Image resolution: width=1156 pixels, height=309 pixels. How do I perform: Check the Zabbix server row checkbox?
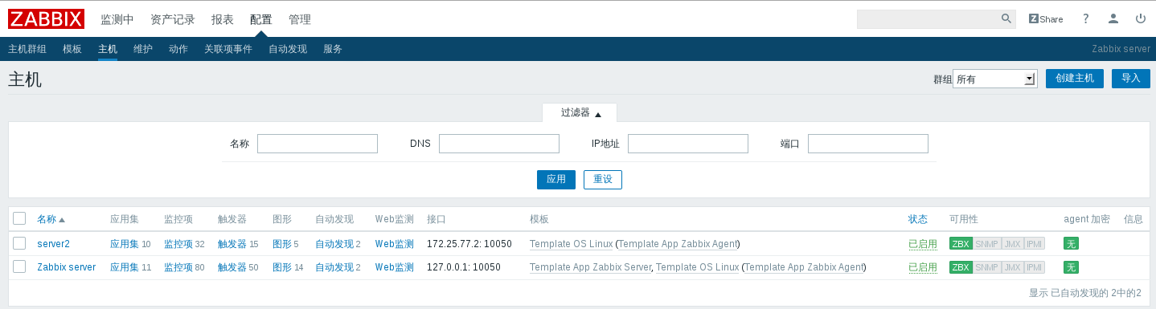(x=19, y=266)
